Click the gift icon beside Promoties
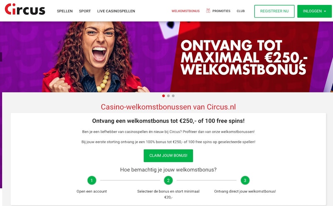Viewport: 333px width, 206px height. tap(208, 11)
